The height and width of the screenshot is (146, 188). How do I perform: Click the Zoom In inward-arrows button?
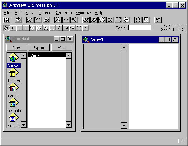tap(110, 20)
